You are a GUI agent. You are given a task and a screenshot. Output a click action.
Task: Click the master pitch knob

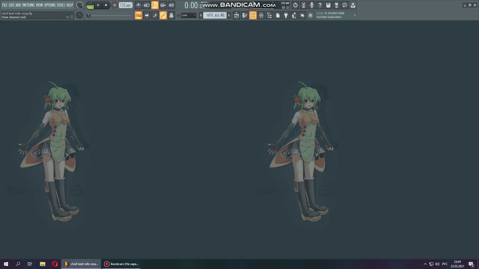pyautogui.click(x=79, y=15)
